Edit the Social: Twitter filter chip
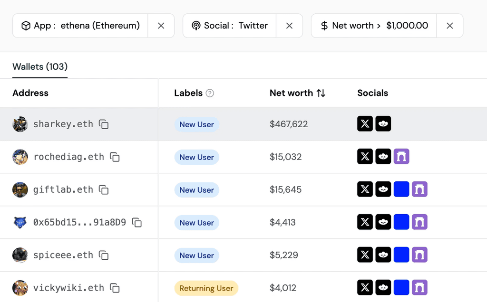 tap(230, 26)
